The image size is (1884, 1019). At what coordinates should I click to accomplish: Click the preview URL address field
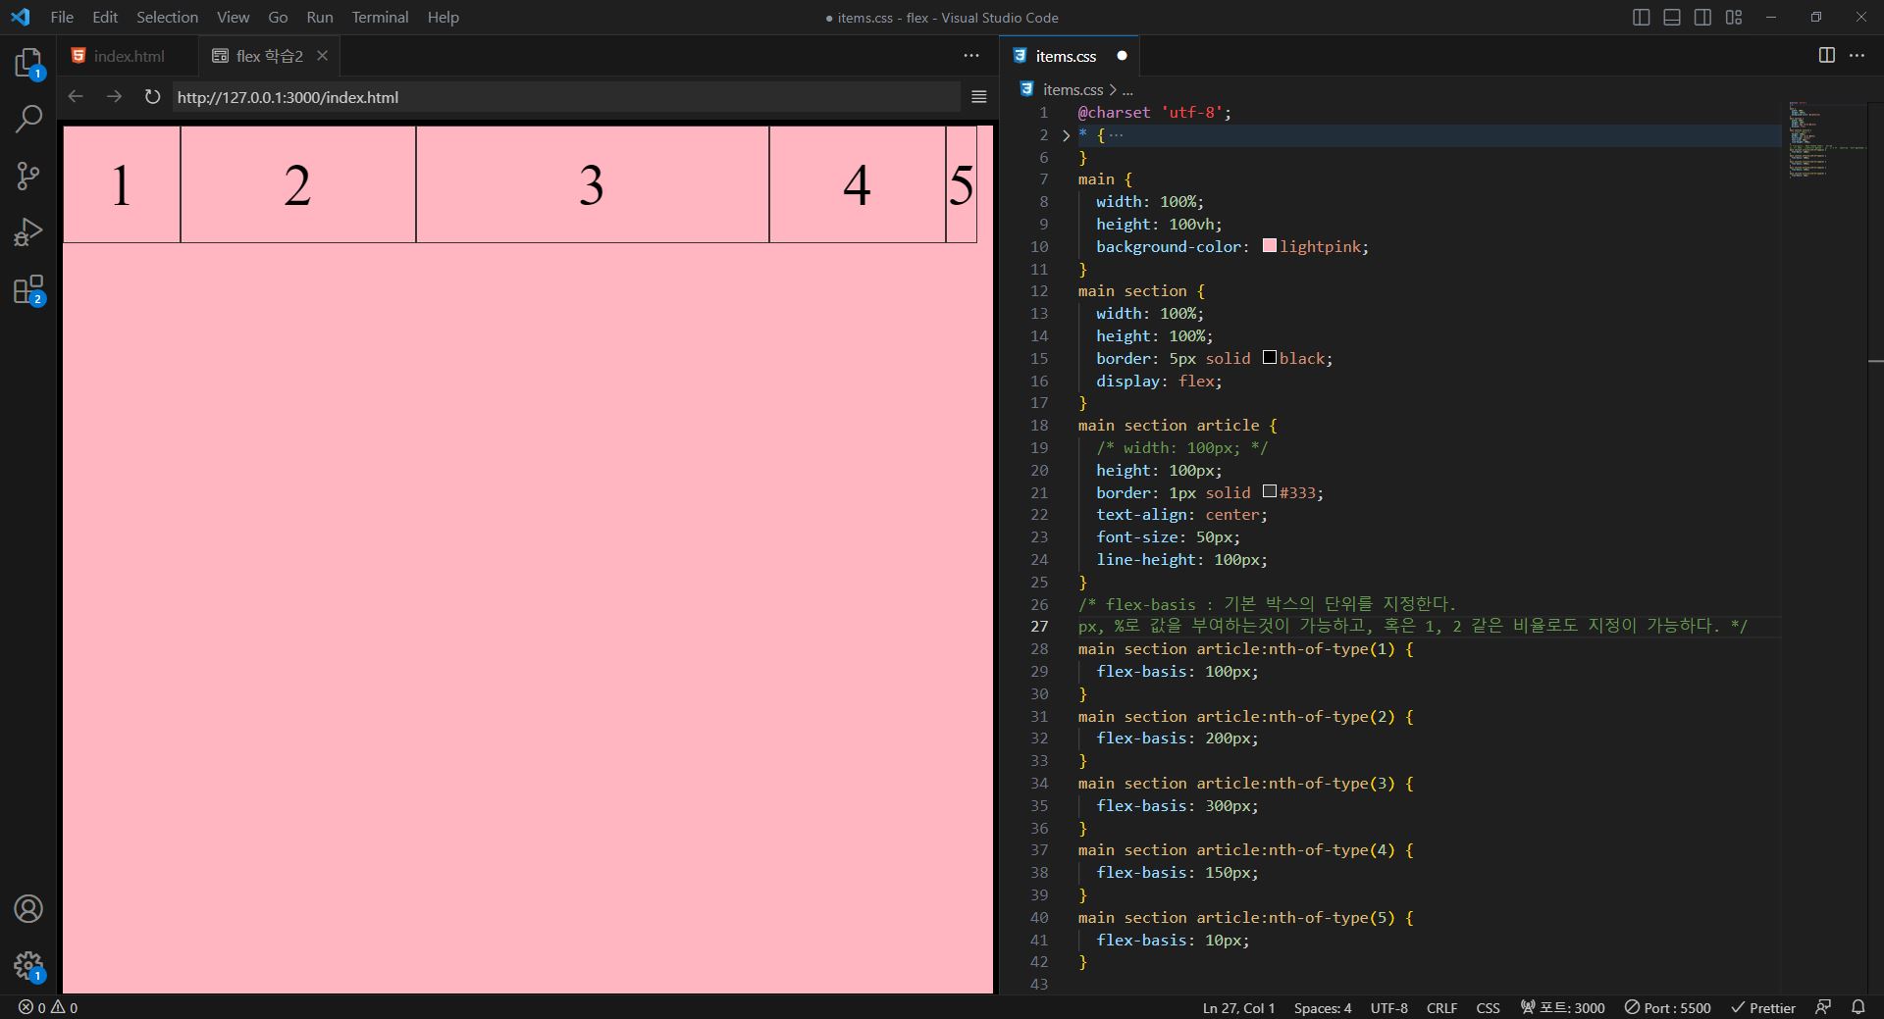click(566, 97)
